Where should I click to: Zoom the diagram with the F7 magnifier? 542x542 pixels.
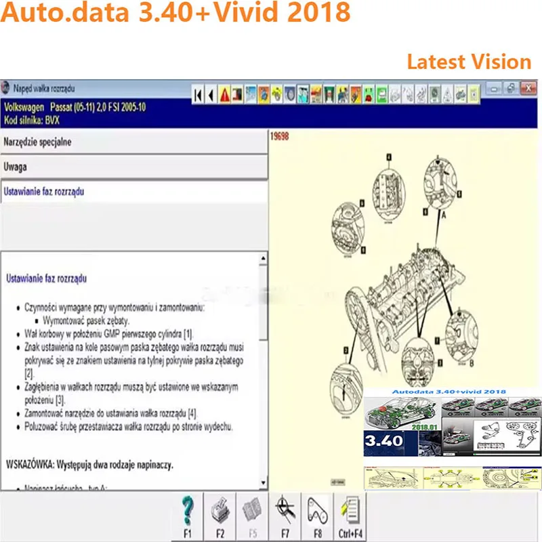pyautogui.click(x=285, y=517)
